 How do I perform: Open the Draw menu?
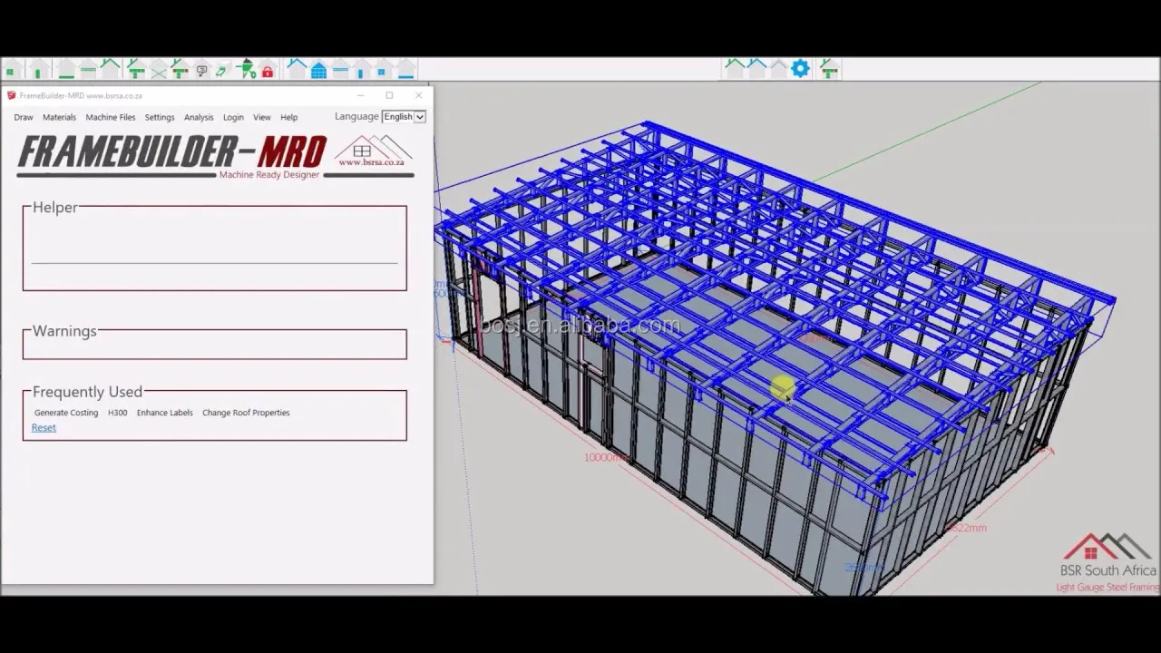pyautogui.click(x=24, y=117)
